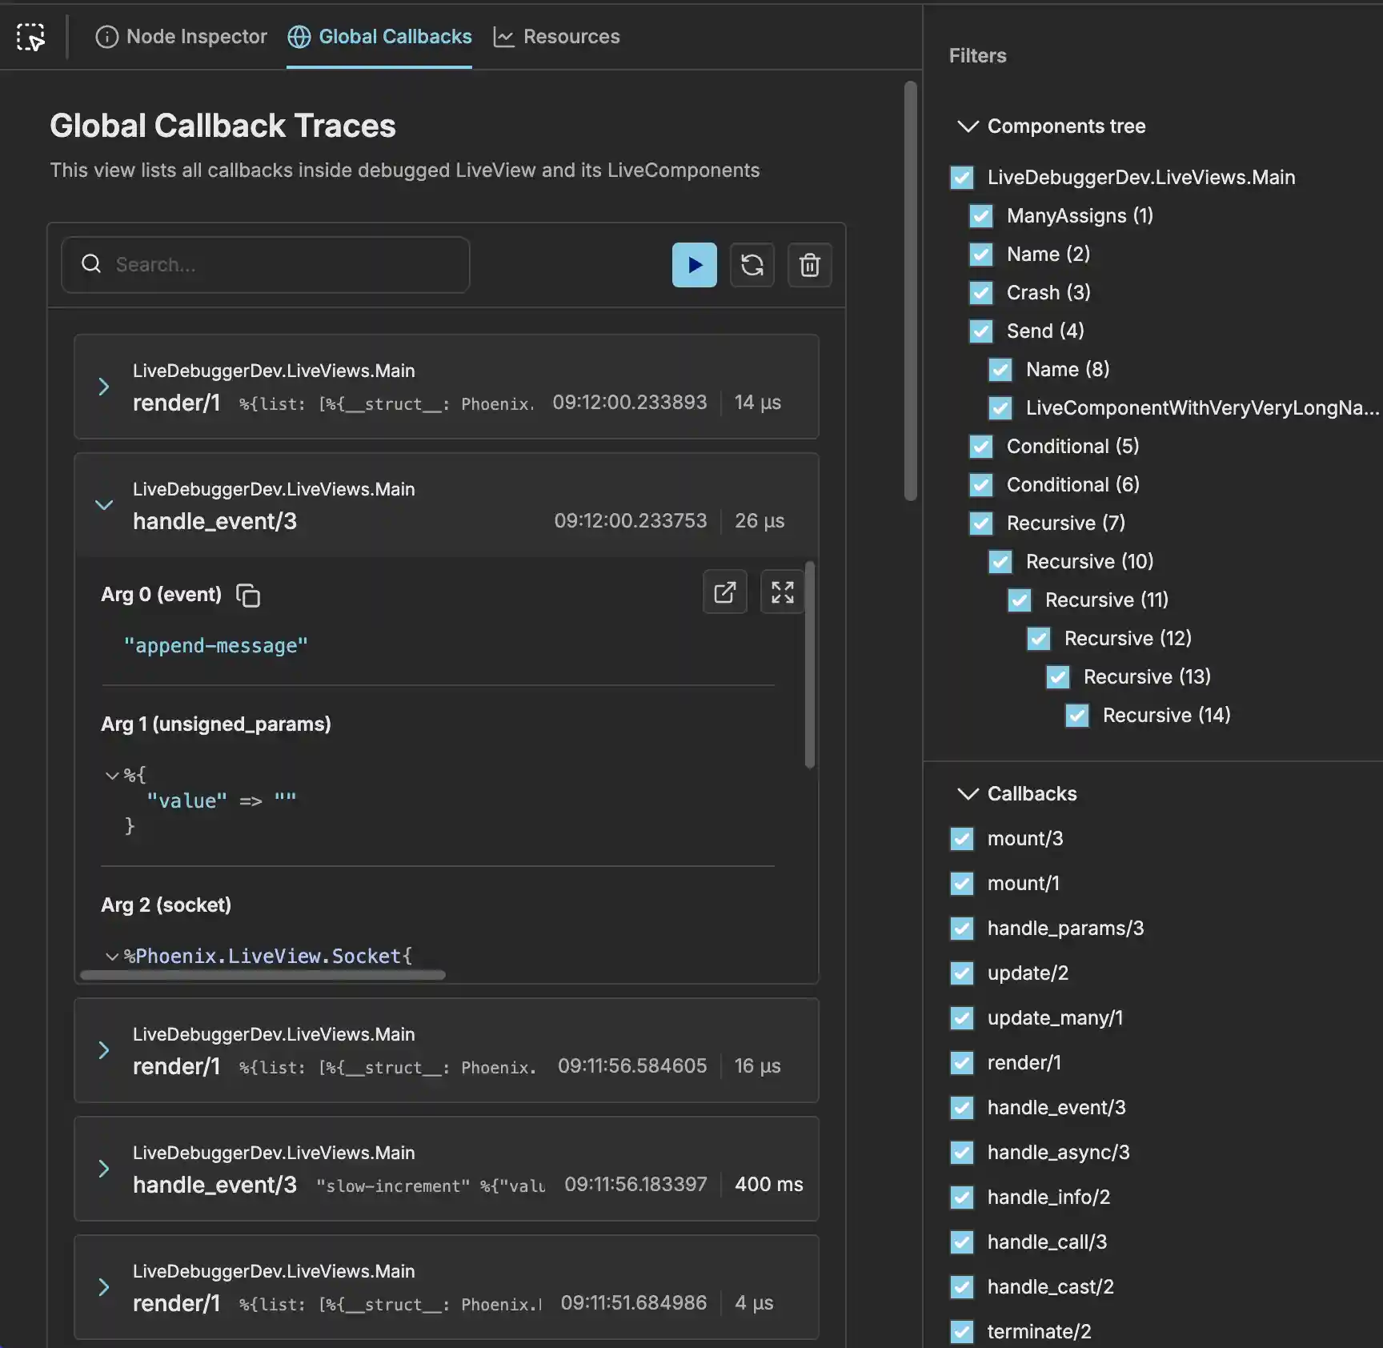
Task: Toggle the Name (8) component checkbox
Action: [x=1000, y=370]
